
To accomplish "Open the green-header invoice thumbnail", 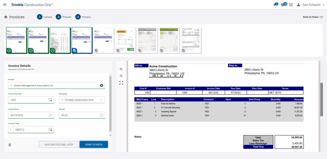I will 169,40.
